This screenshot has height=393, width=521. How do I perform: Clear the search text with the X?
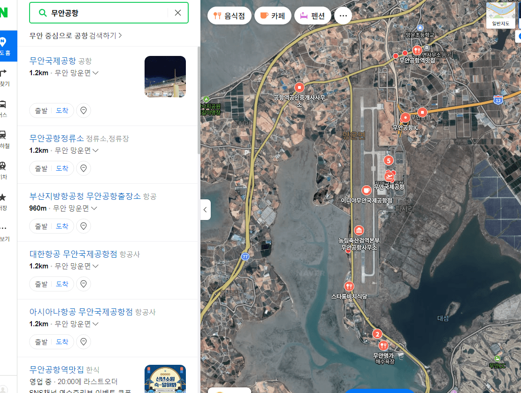178,13
